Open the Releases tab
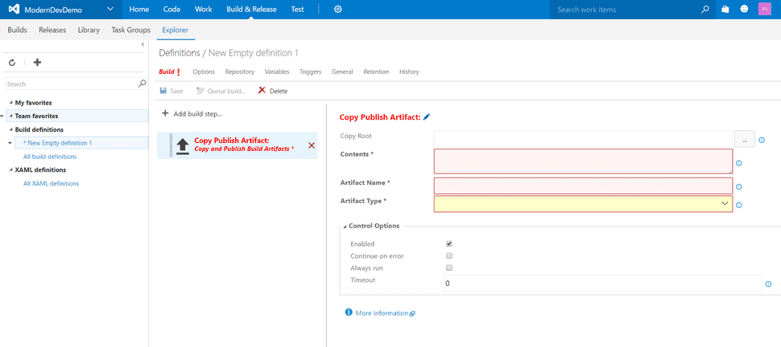This screenshot has width=781, height=347. point(52,30)
